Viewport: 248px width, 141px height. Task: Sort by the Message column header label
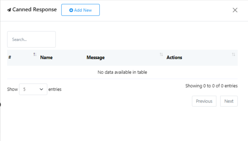(96, 58)
